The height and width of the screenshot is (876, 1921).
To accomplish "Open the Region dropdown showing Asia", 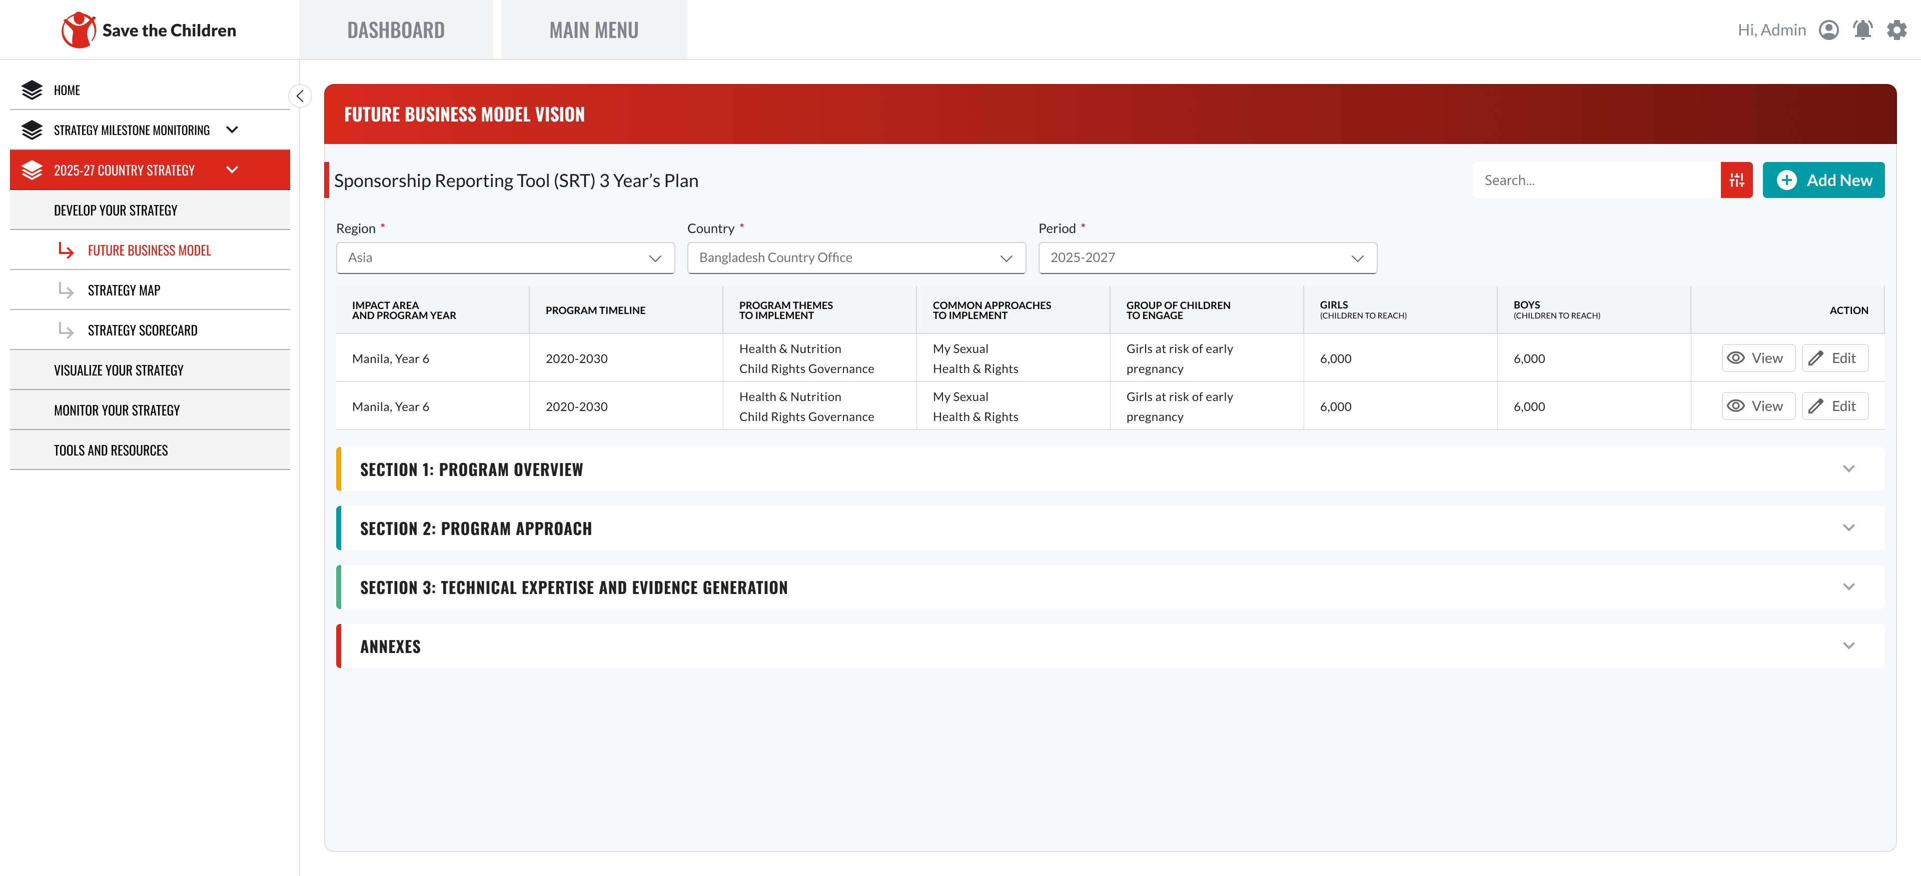I will pyautogui.click(x=505, y=258).
